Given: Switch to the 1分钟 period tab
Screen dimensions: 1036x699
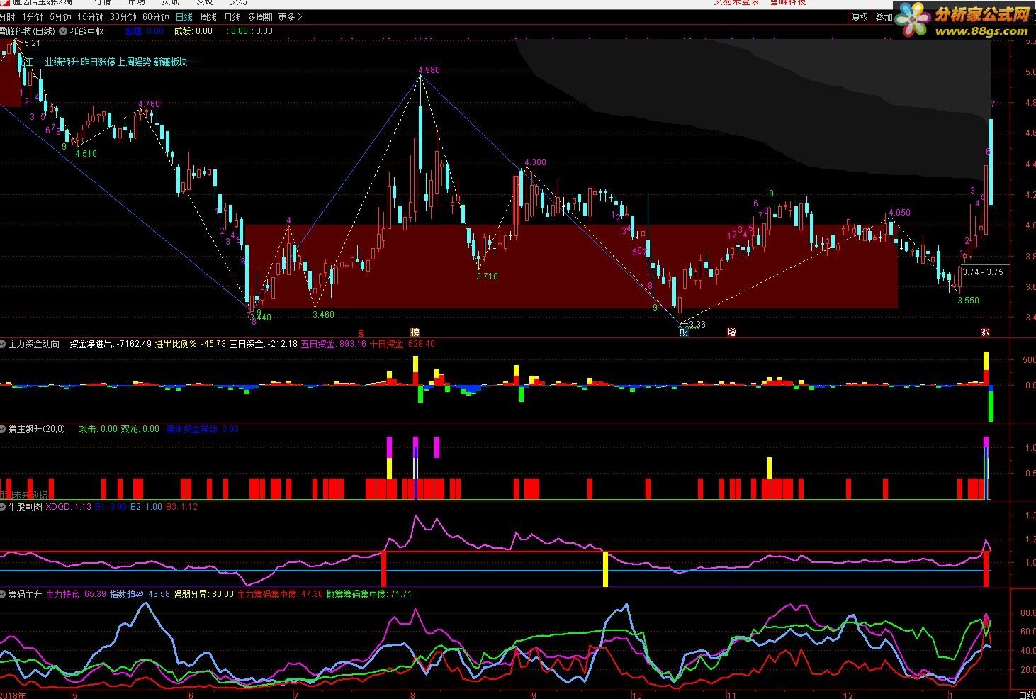Looking at the screenshot, I should point(33,17).
